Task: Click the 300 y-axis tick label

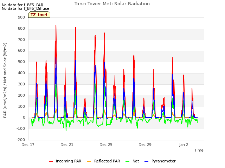Action: [x=21, y=84]
